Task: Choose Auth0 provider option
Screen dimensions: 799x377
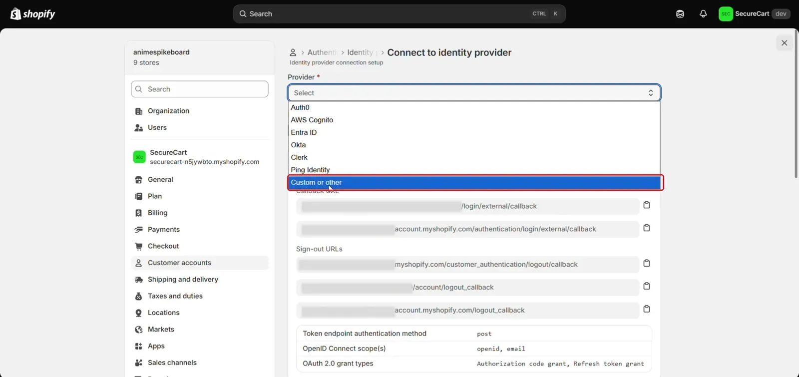Action: 474,107
